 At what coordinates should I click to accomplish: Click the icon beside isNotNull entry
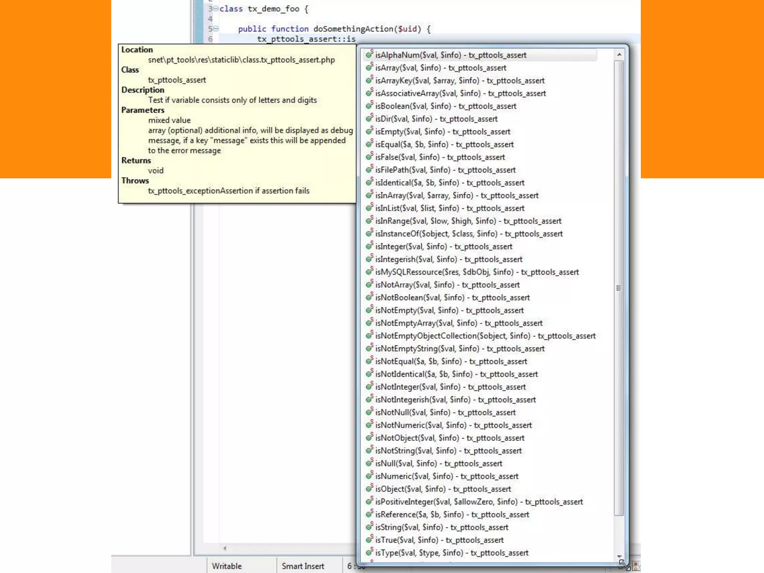point(369,412)
